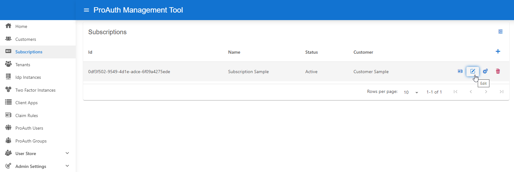Navigate to Customers in the sidebar
514x172 pixels.
[x=26, y=39]
